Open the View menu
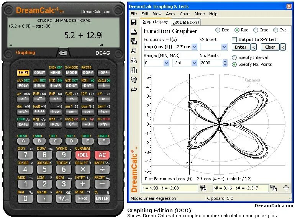Image resolution: width=295 pixels, height=219 pixels. coord(157,14)
